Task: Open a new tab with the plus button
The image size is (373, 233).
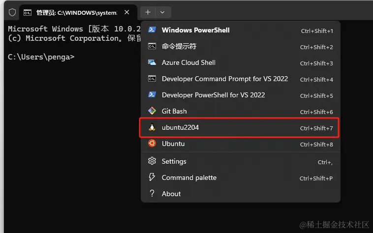Action: coord(148,12)
